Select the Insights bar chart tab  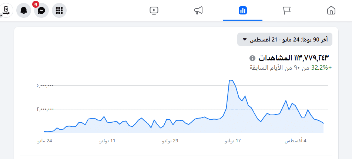[x=243, y=10]
